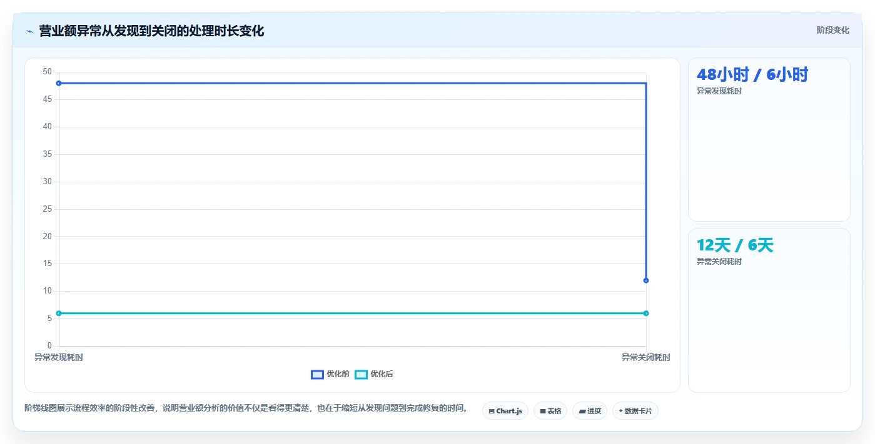Click the y-axis tick label 50
The image size is (875, 444).
[48, 72]
